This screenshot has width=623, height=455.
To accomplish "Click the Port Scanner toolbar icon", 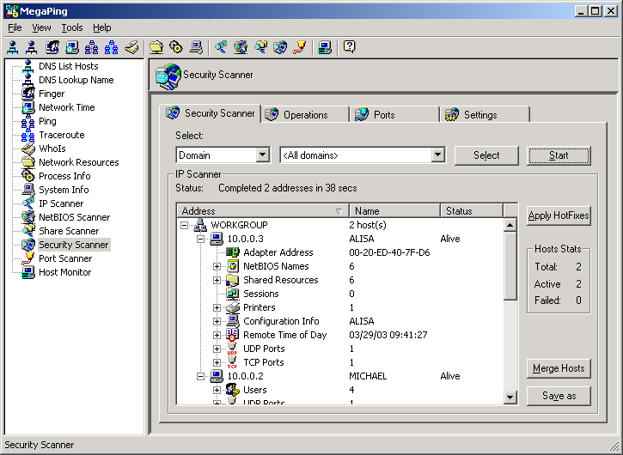I will click(300, 47).
